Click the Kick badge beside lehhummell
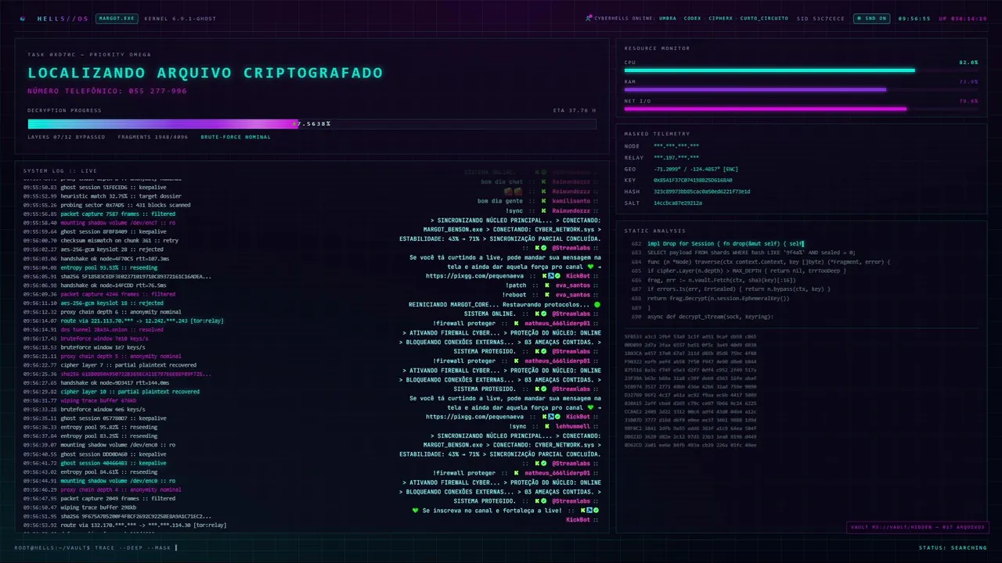 pos(548,426)
